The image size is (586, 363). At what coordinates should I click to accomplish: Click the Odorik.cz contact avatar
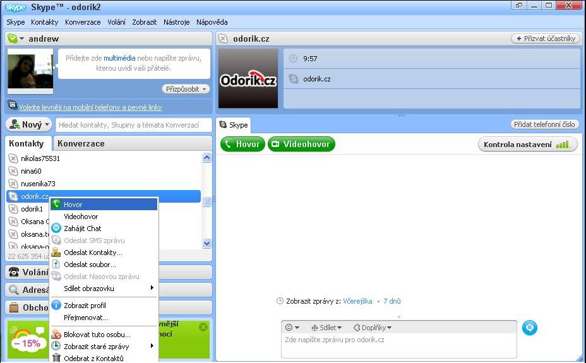[x=248, y=78]
